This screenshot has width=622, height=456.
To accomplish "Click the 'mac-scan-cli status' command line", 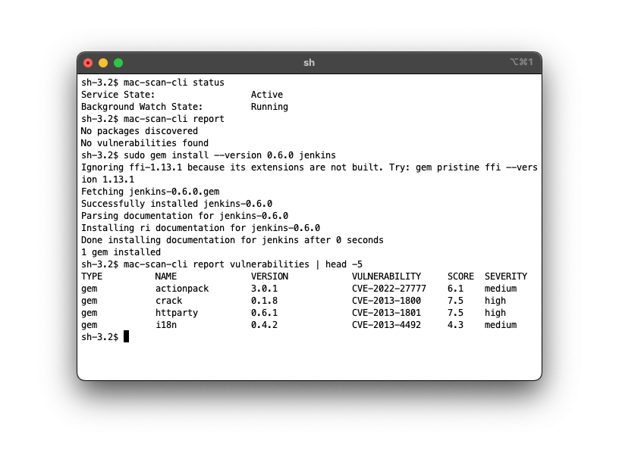I will pyautogui.click(x=152, y=83).
